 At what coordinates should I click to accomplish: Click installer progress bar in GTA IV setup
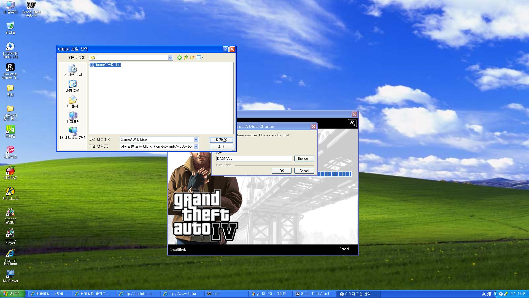pyautogui.click(x=334, y=174)
